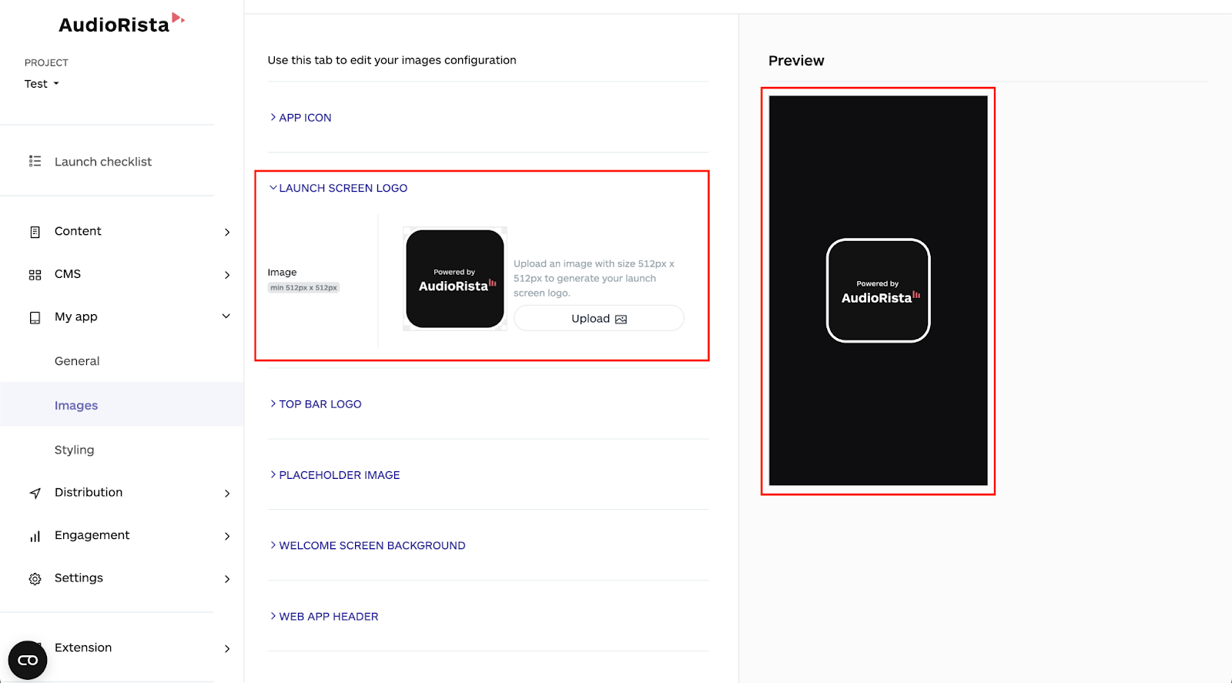Click the 'Upload an image with size' hint
The height and width of the screenshot is (683, 1232).
594,278
